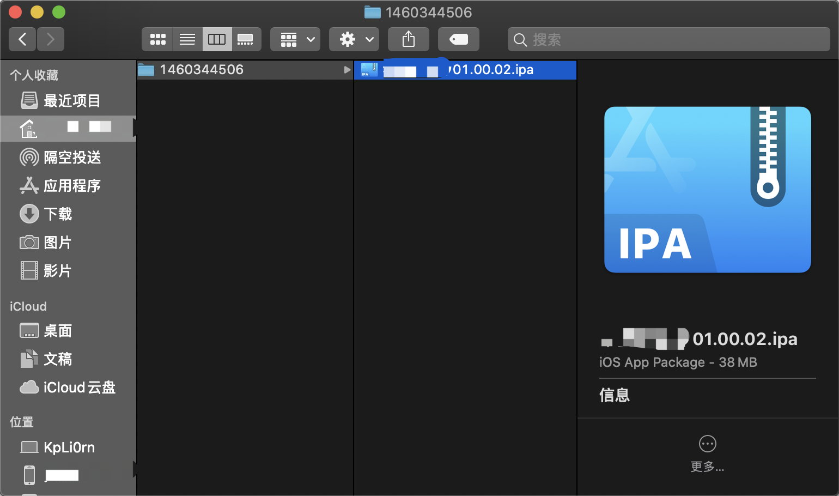Screen dimensions: 839x496
Task: Switch to gallery view
Action: pyautogui.click(x=246, y=39)
